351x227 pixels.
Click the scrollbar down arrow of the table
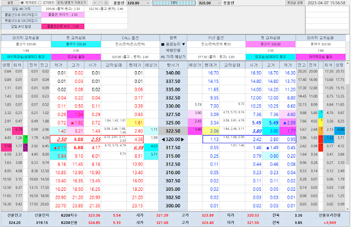348,209
